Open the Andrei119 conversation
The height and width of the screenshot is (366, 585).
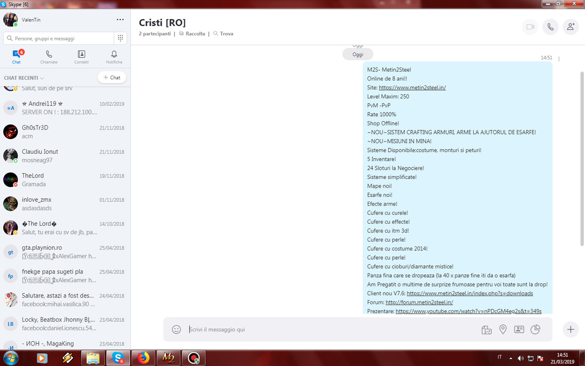[x=65, y=108]
